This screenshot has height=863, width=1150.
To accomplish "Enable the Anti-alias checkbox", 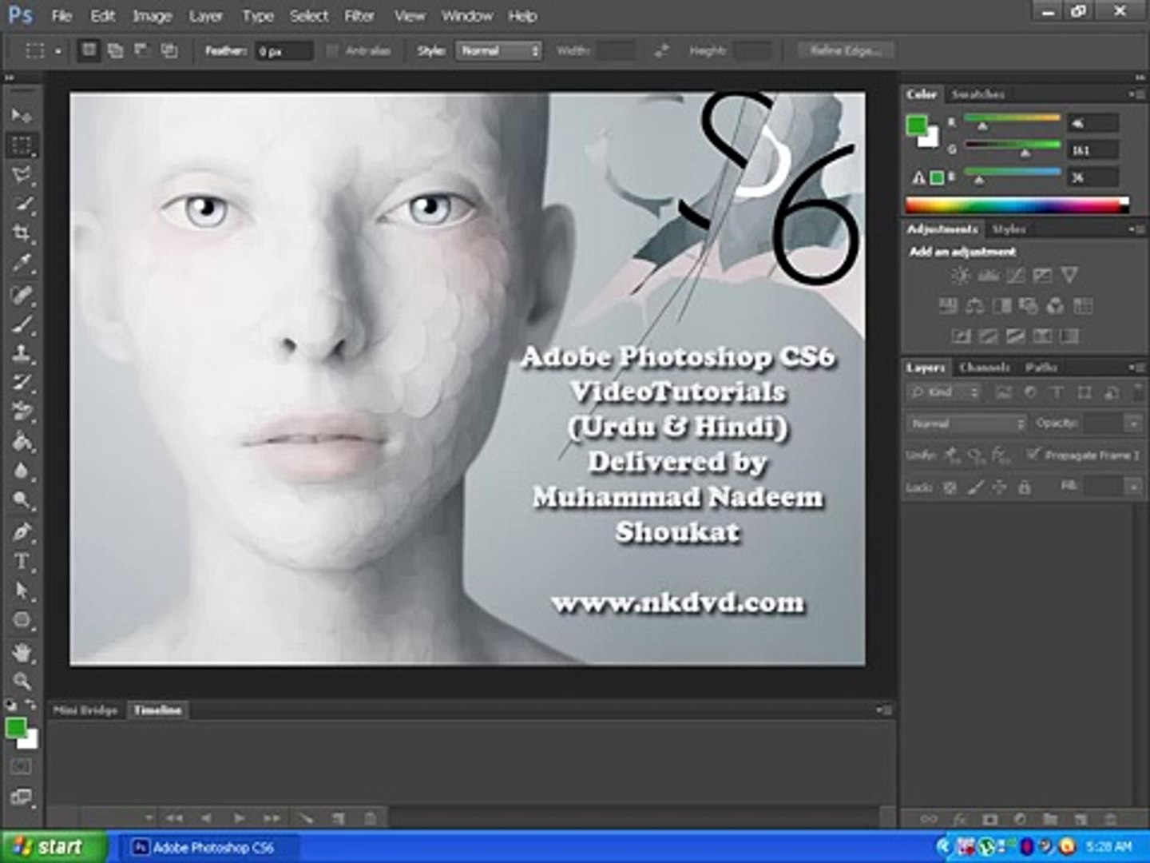I will 332,51.
